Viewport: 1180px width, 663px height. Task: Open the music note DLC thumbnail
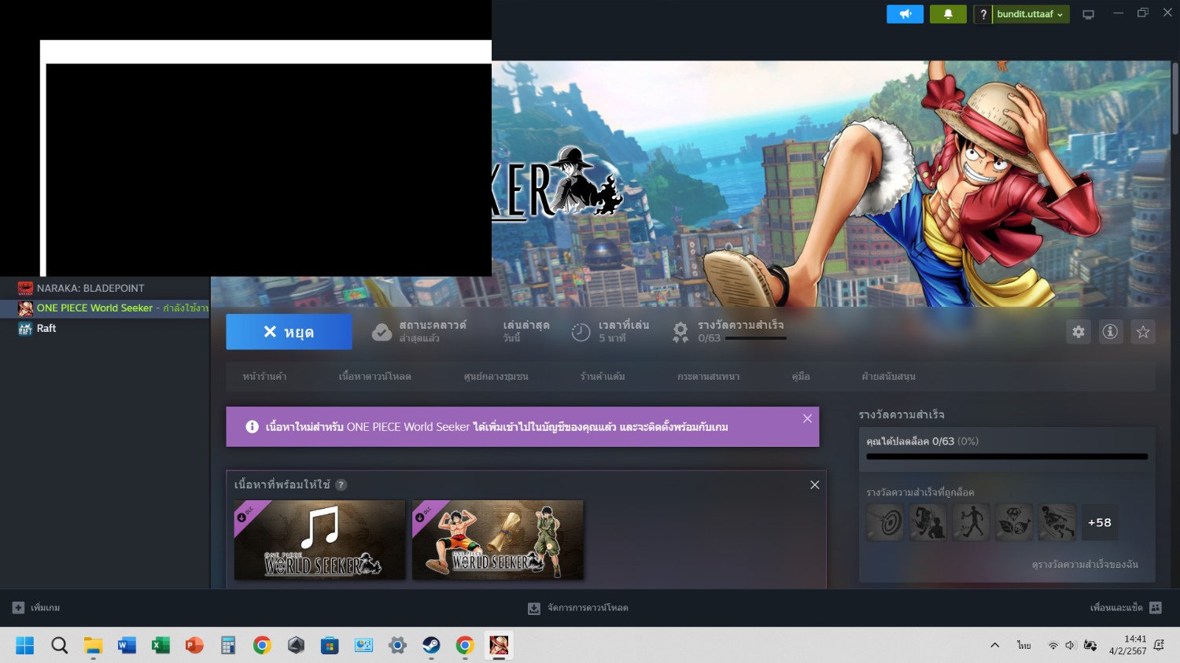[x=319, y=540]
